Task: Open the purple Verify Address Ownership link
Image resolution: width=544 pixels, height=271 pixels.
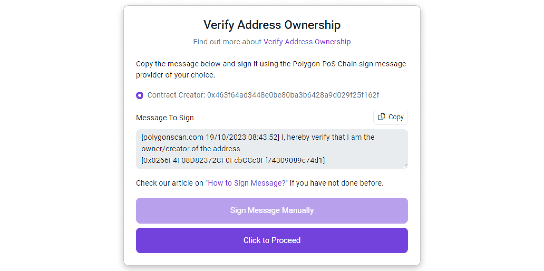Action: (x=307, y=42)
